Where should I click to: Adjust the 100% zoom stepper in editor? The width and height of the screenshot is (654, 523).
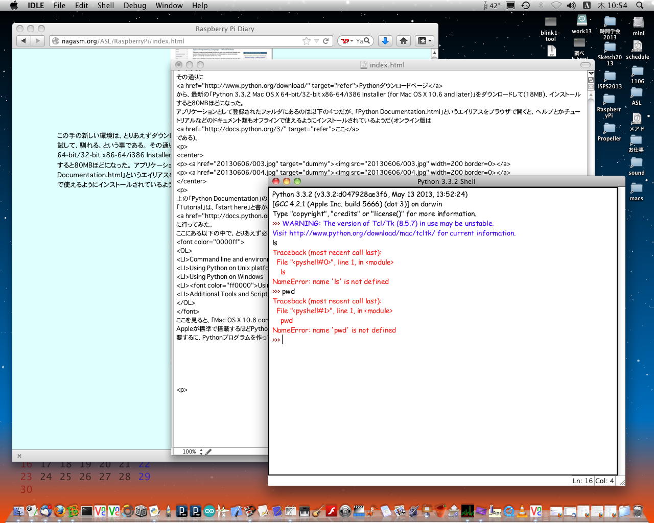pyautogui.click(x=201, y=451)
